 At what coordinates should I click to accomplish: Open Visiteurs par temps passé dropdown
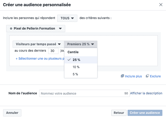point(38,44)
